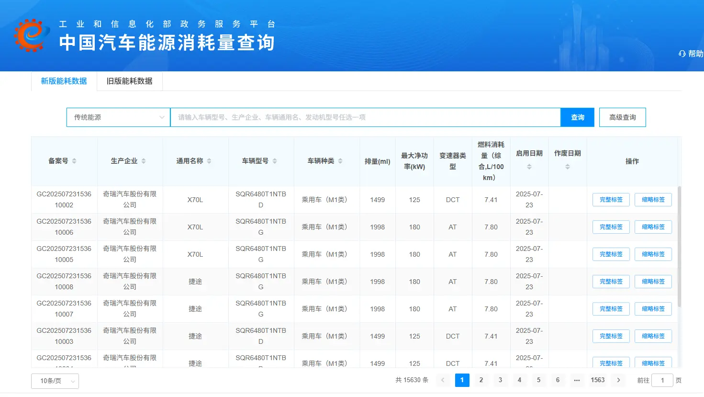Open 缩略标签 for record GC20250723153610006
Screen dimensions: 704x397
(653, 227)
